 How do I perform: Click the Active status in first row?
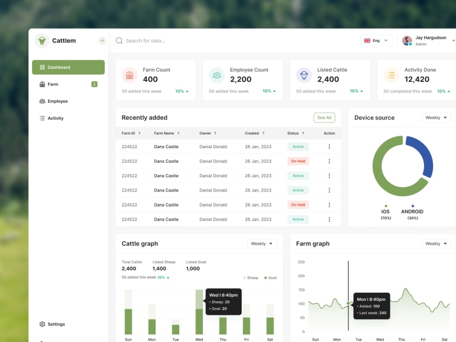(x=298, y=146)
